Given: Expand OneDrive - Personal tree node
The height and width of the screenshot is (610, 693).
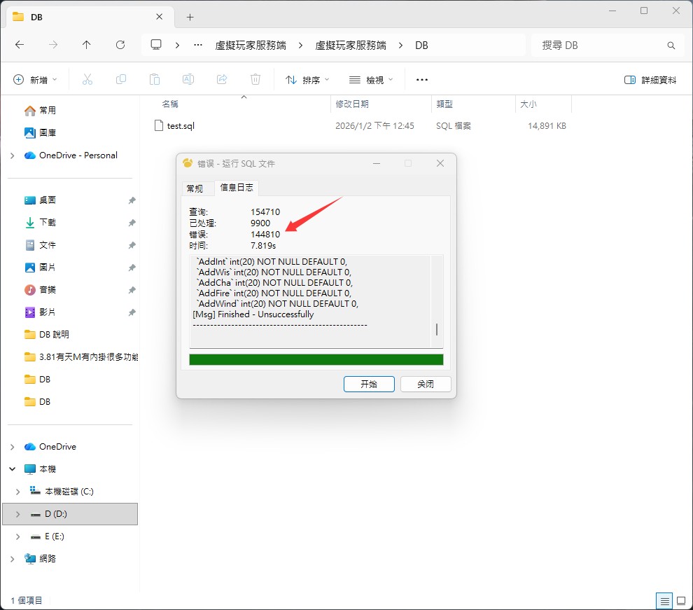Looking at the screenshot, I should (x=13, y=155).
